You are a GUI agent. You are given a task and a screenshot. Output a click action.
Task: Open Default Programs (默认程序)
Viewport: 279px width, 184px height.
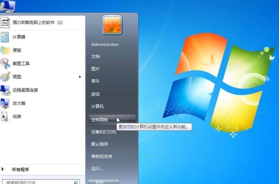(100, 144)
